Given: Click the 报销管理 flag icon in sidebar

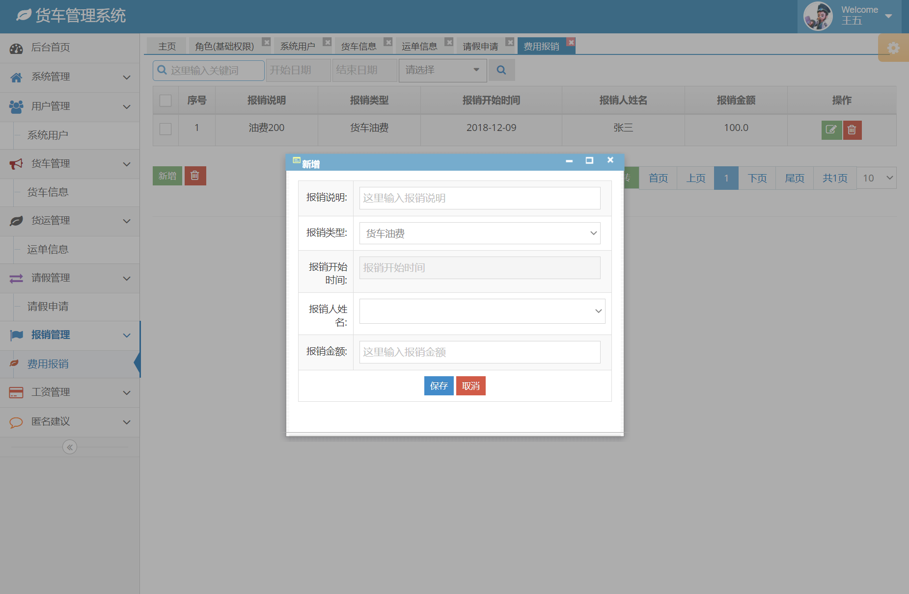Looking at the screenshot, I should (16, 335).
